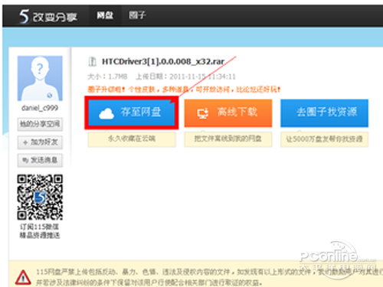Image resolution: width=383 pixels, height=287 pixels.
Task: Click 存至网盘 button
Action: (132, 113)
